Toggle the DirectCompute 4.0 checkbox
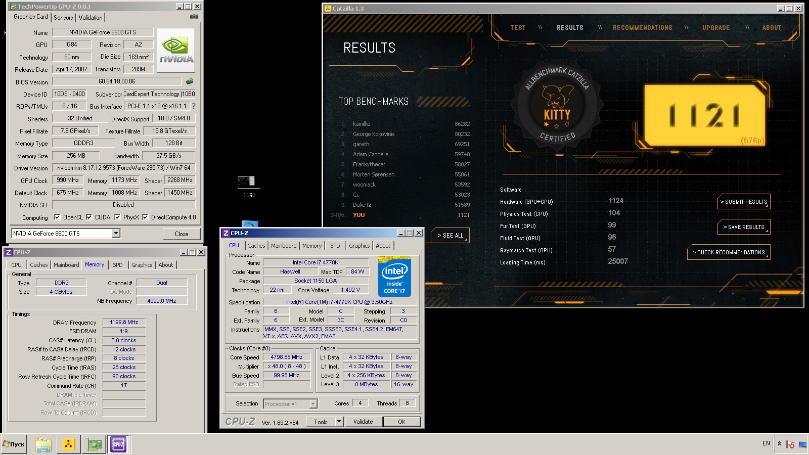 [145, 217]
